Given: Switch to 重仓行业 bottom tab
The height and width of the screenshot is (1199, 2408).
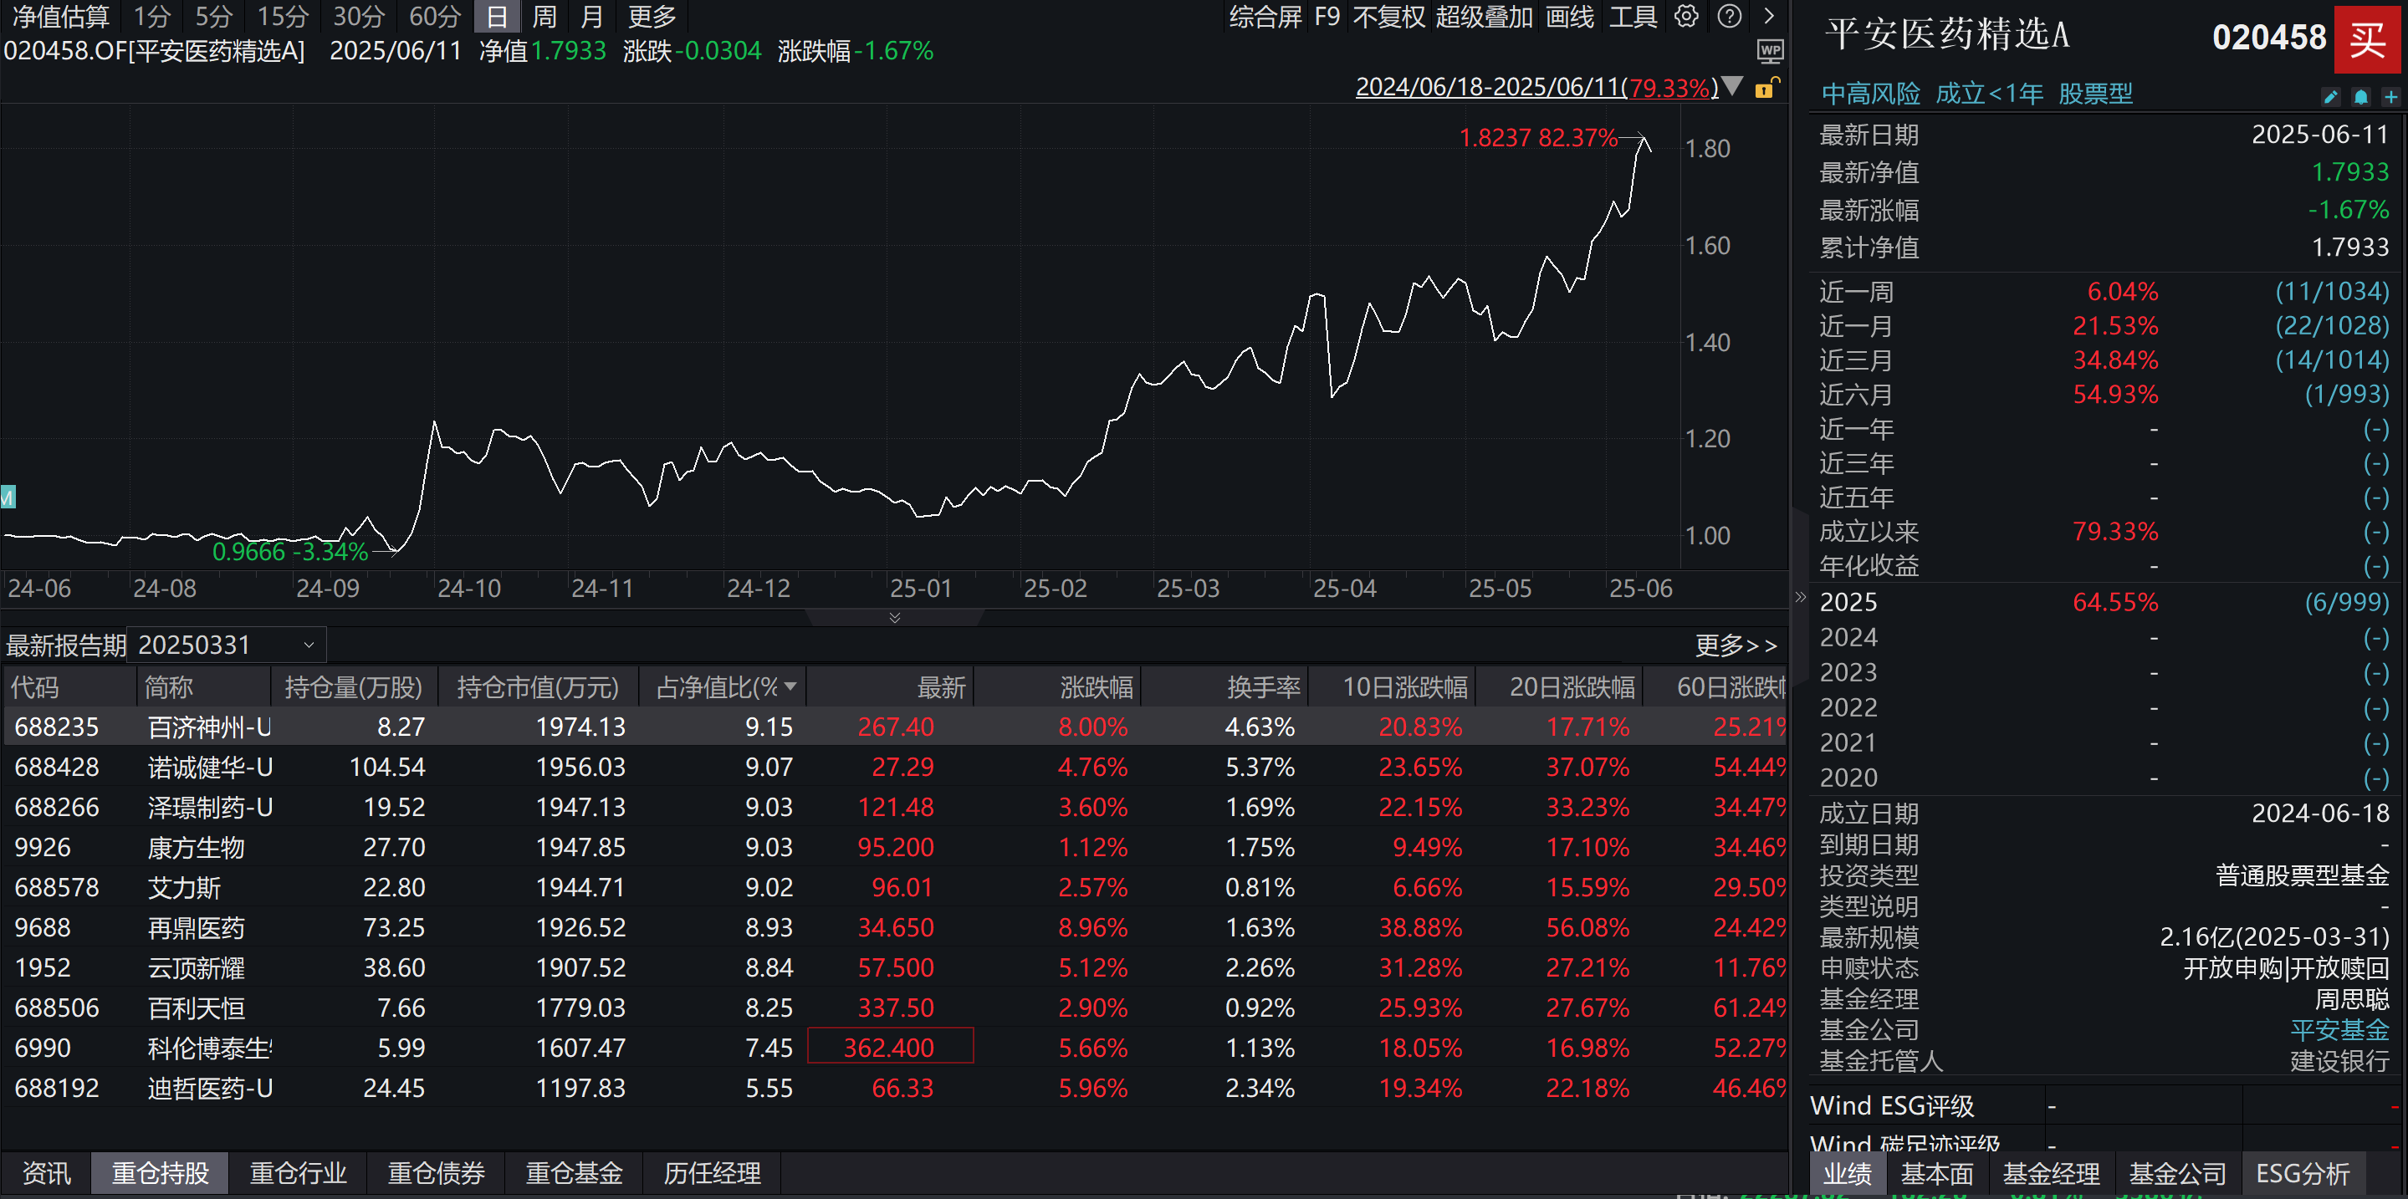Looking at the screenshot, I should [x=299, y=1172].
